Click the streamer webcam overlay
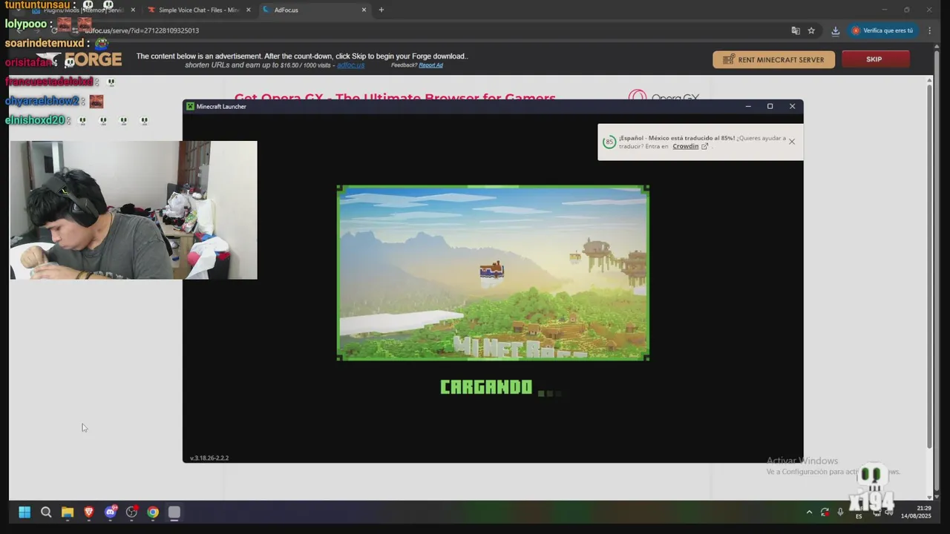Viewport: 950px width, 534px height. 134,210
